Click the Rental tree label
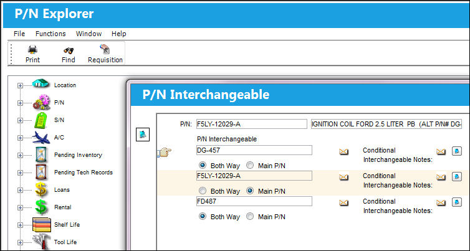Viewport: 470px width, 251px height. (63, 207)
